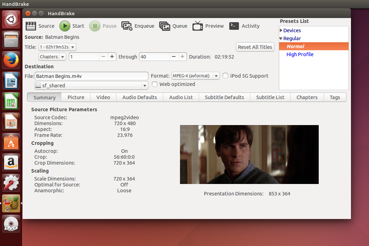This screenshot has width=369, height=246.
Task: Select the High Profile preset
Action: click(300, 54)
